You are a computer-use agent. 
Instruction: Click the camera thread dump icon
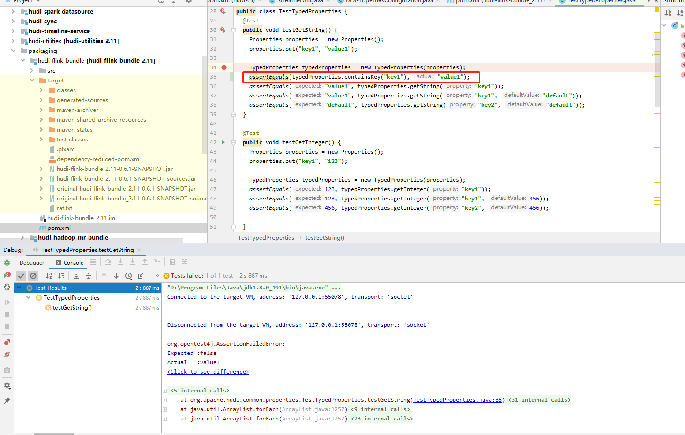(x=7, y=370)
